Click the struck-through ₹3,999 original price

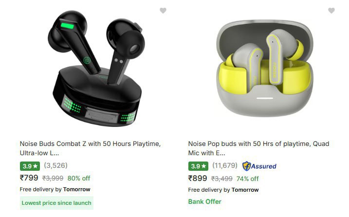pos(53,178)
